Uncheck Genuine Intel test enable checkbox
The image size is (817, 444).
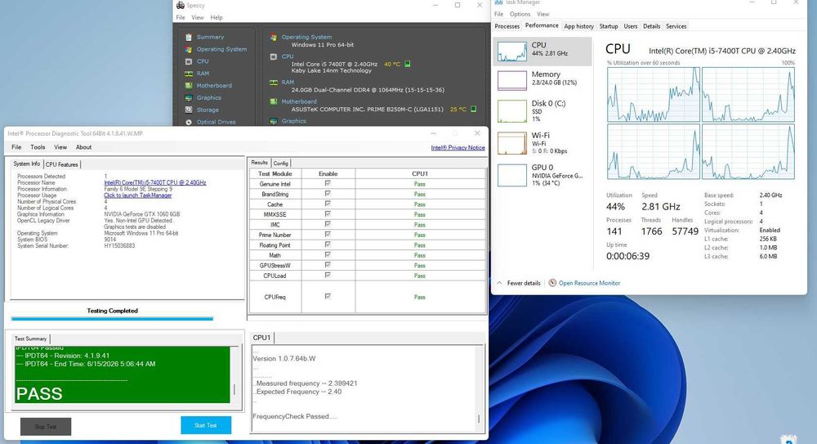coord(328,183)
